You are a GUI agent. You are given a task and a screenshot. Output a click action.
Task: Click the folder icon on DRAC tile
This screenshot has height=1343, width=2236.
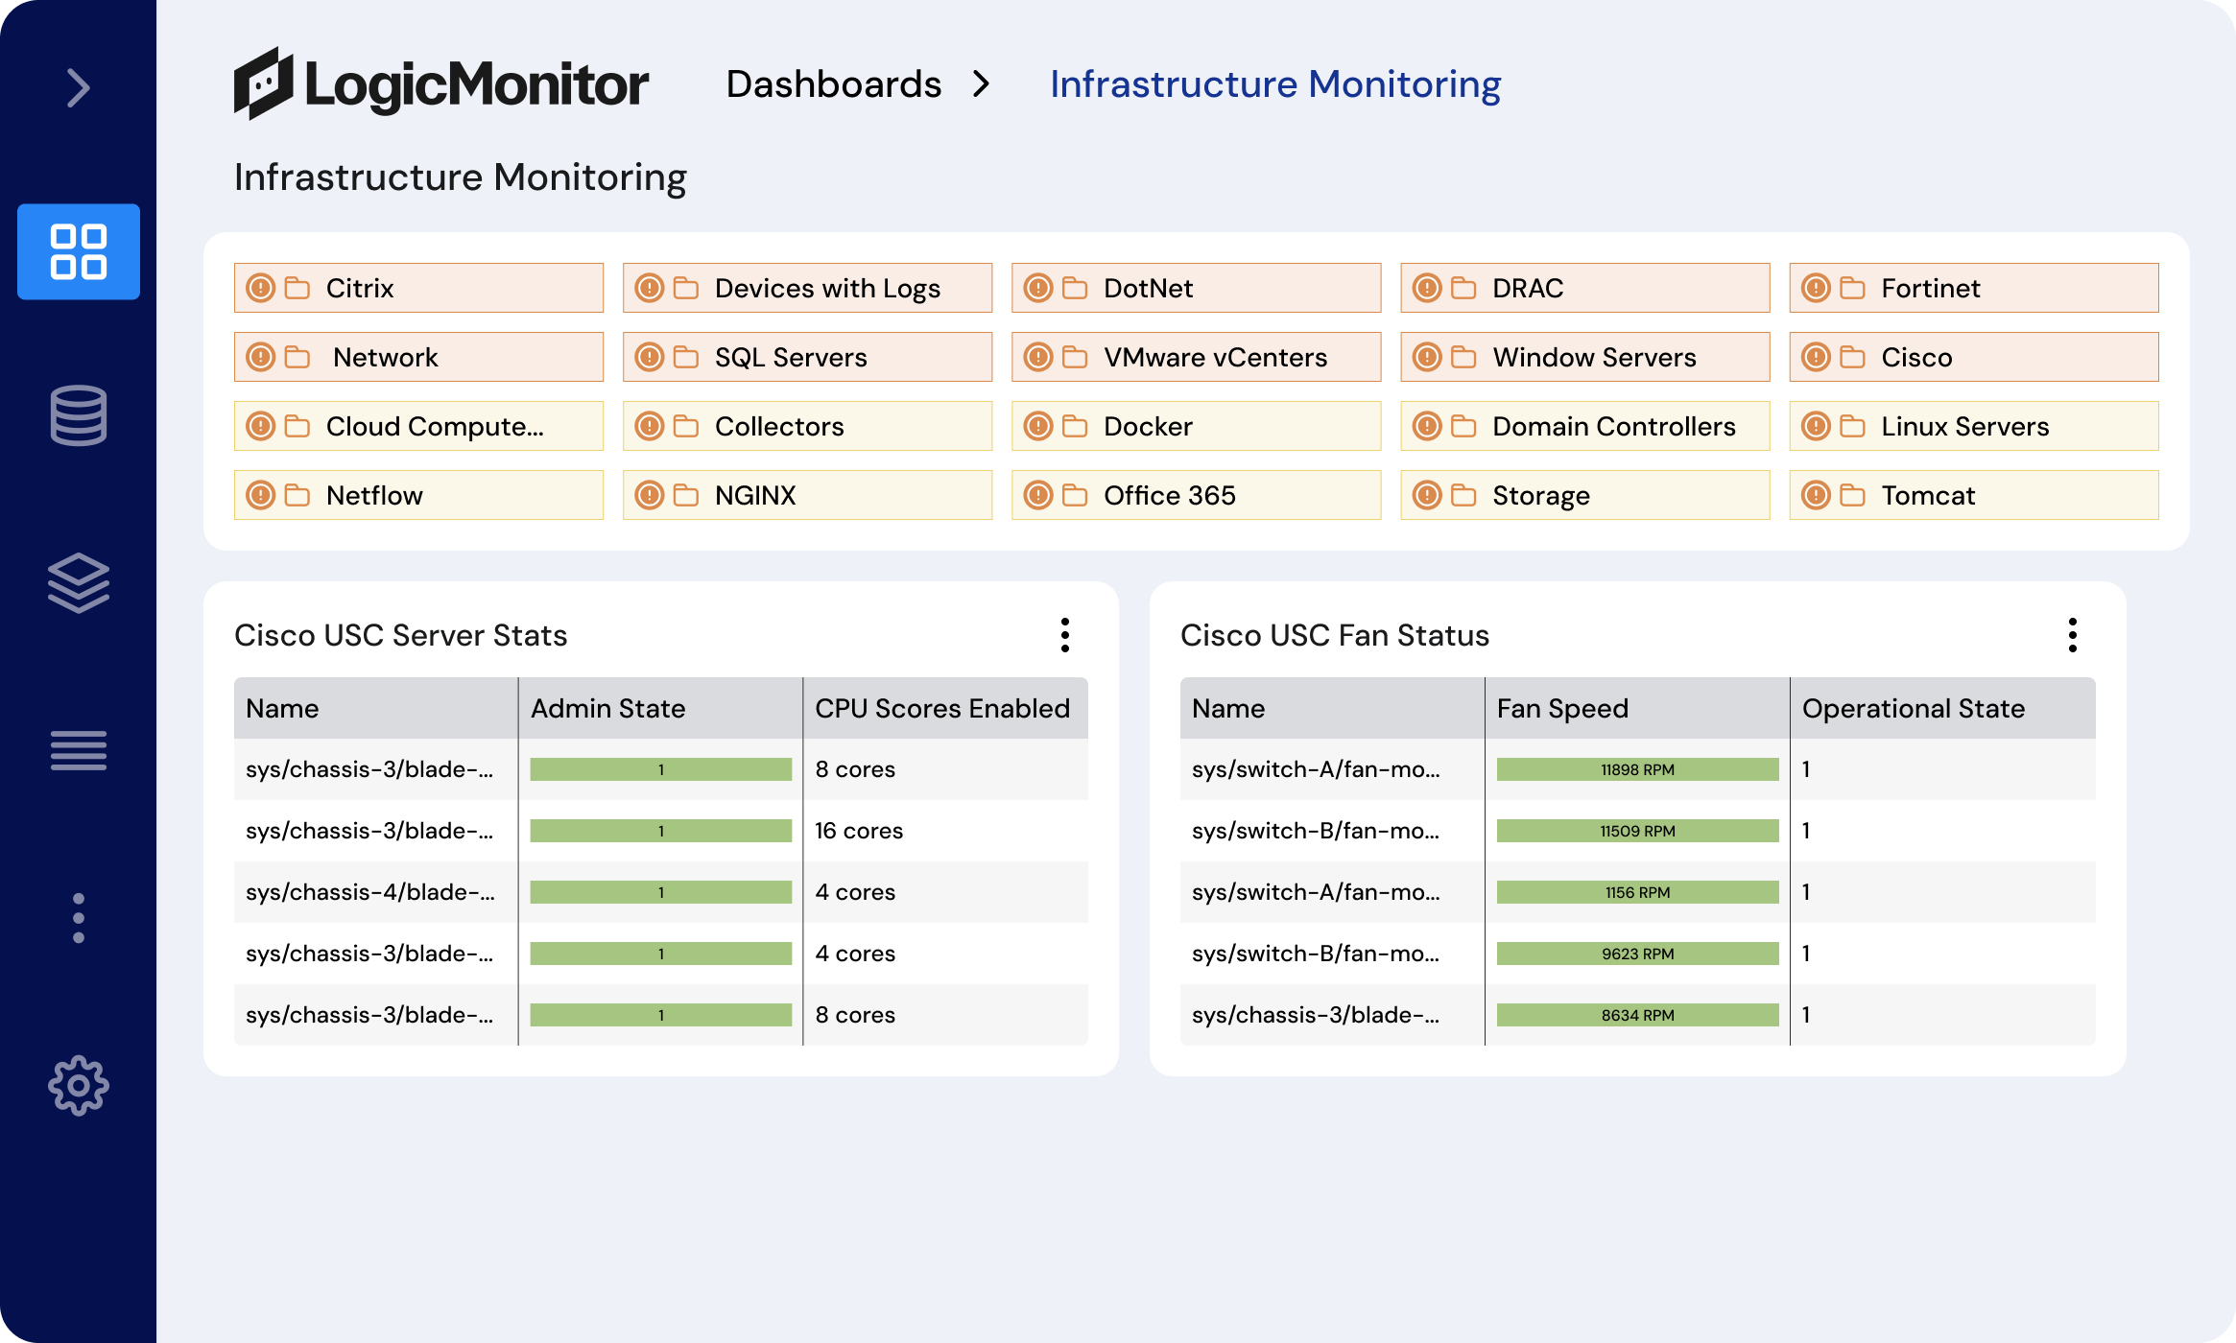(x=1463, y=288)
